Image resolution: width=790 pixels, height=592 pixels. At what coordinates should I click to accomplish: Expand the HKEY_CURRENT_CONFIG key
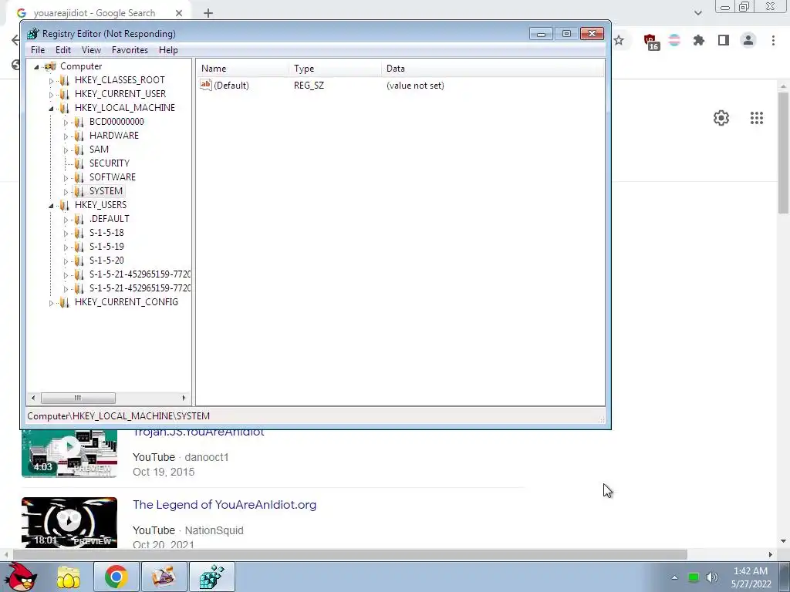pos(51,302)
